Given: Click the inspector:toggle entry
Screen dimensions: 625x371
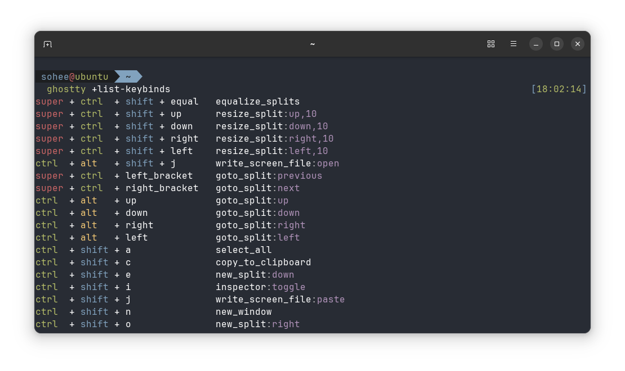Looking at the screenshot, I should (260, 287).
